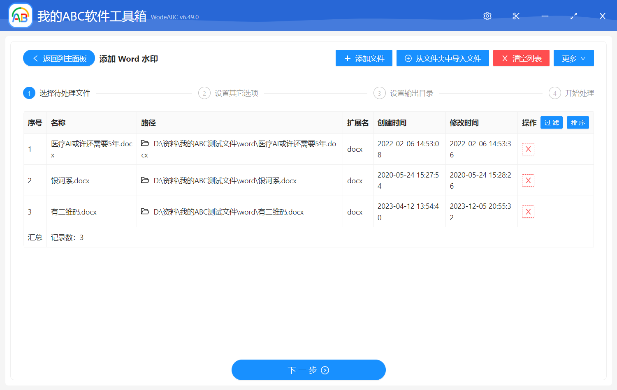This screenshot has height=390, width=617.
Task: Click the scissors icon in the title bar
Action: click(x=516, y=16)
